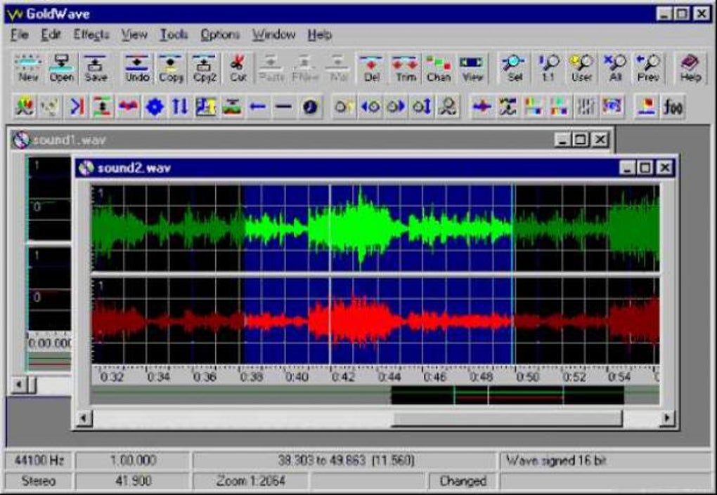Open the Tools menu
Image resolution: width=717 pixels, height=495 pixels.
(174, 34)
